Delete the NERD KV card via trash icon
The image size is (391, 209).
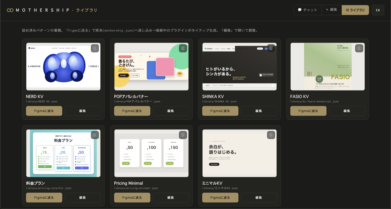pos(95,48)
